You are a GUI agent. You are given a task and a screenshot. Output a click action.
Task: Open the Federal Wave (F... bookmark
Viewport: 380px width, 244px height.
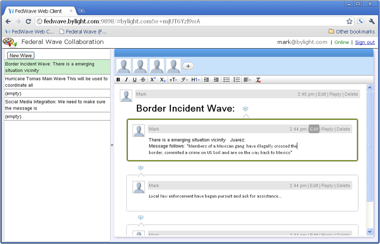tap(83, 32)
